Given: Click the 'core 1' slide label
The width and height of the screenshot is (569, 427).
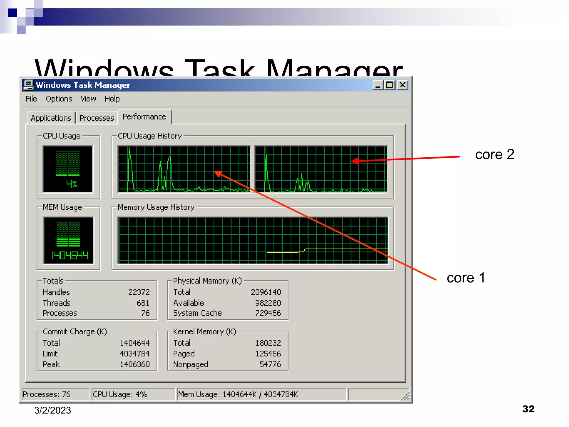Looking at the screenshot, I should tap(466, 278).
